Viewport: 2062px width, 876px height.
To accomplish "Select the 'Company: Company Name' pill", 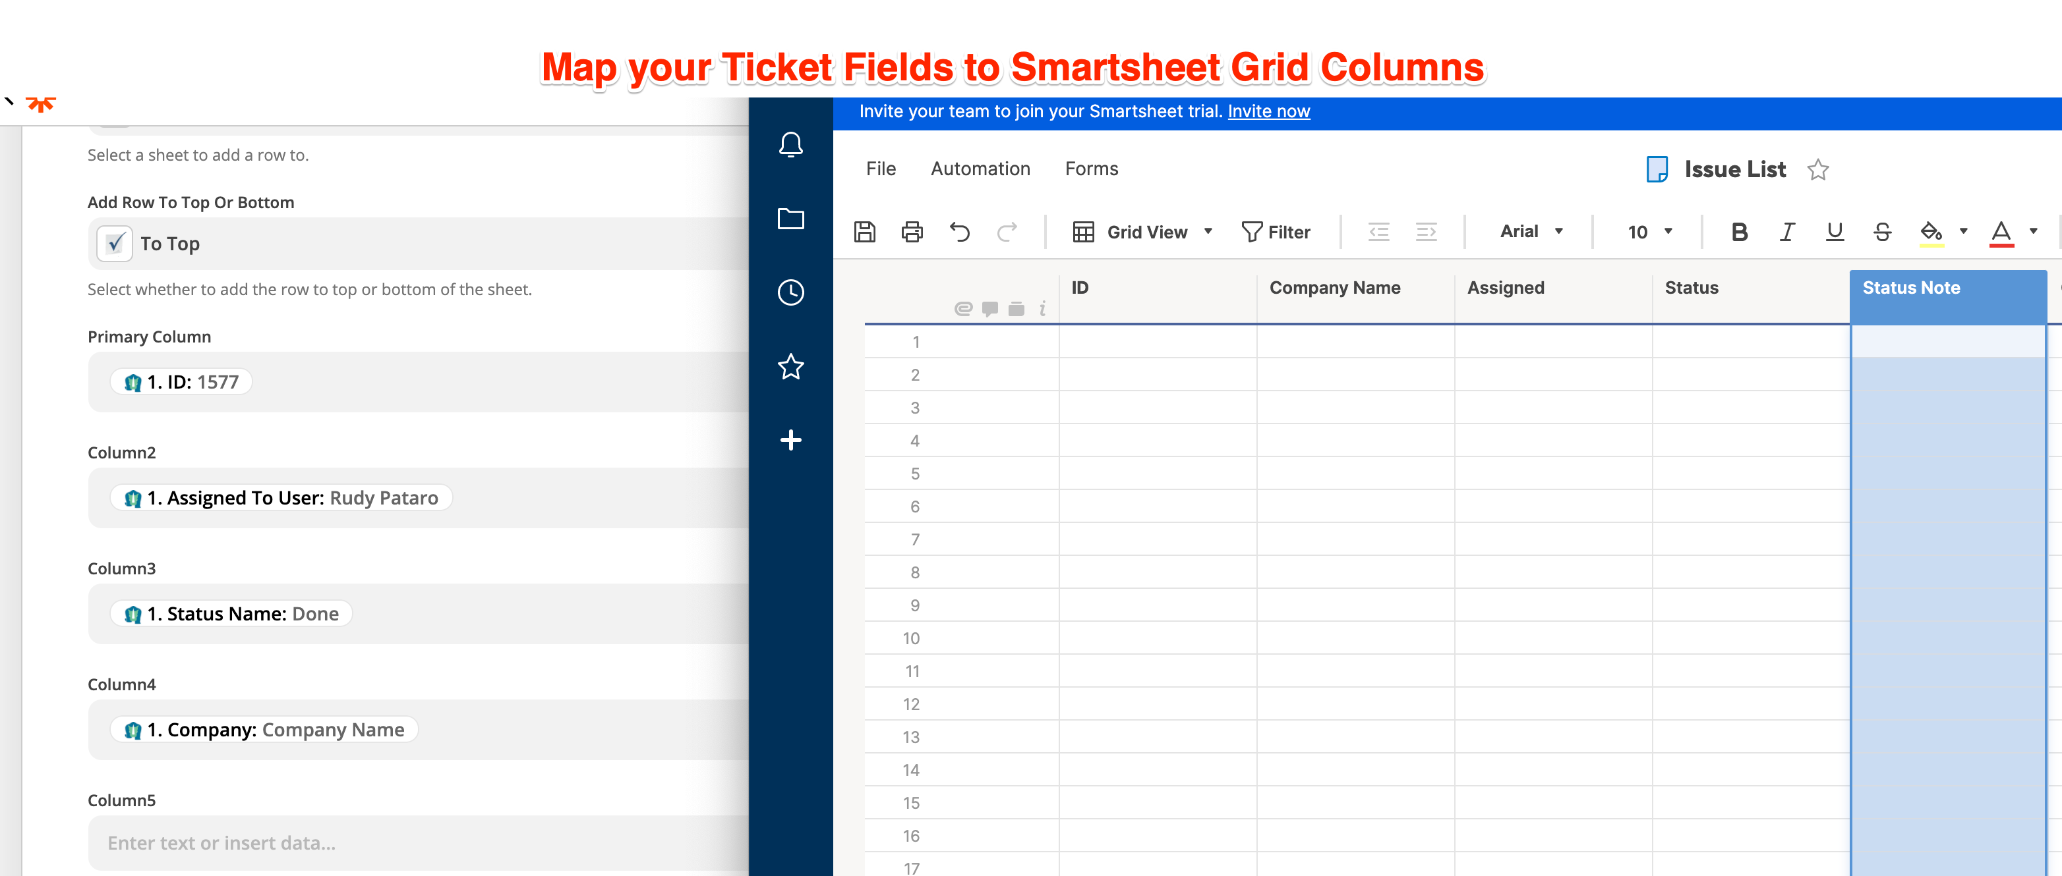I will pyautogui.click(x=264, y=730).
